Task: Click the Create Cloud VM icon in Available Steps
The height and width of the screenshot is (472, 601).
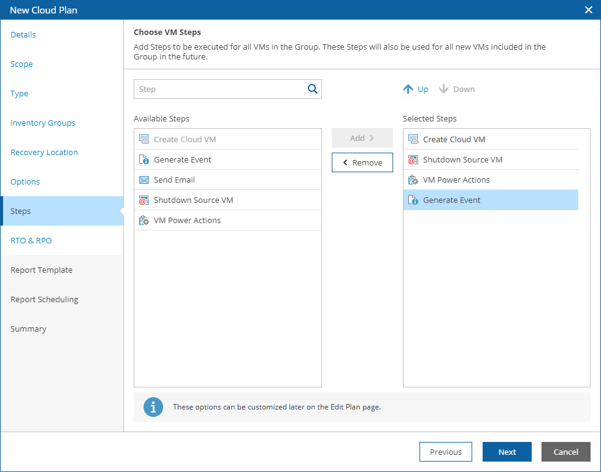Action: point(144,139)
